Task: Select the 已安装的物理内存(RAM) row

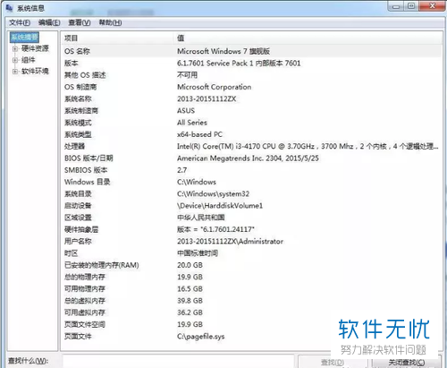Action: [x=251, y=265]
